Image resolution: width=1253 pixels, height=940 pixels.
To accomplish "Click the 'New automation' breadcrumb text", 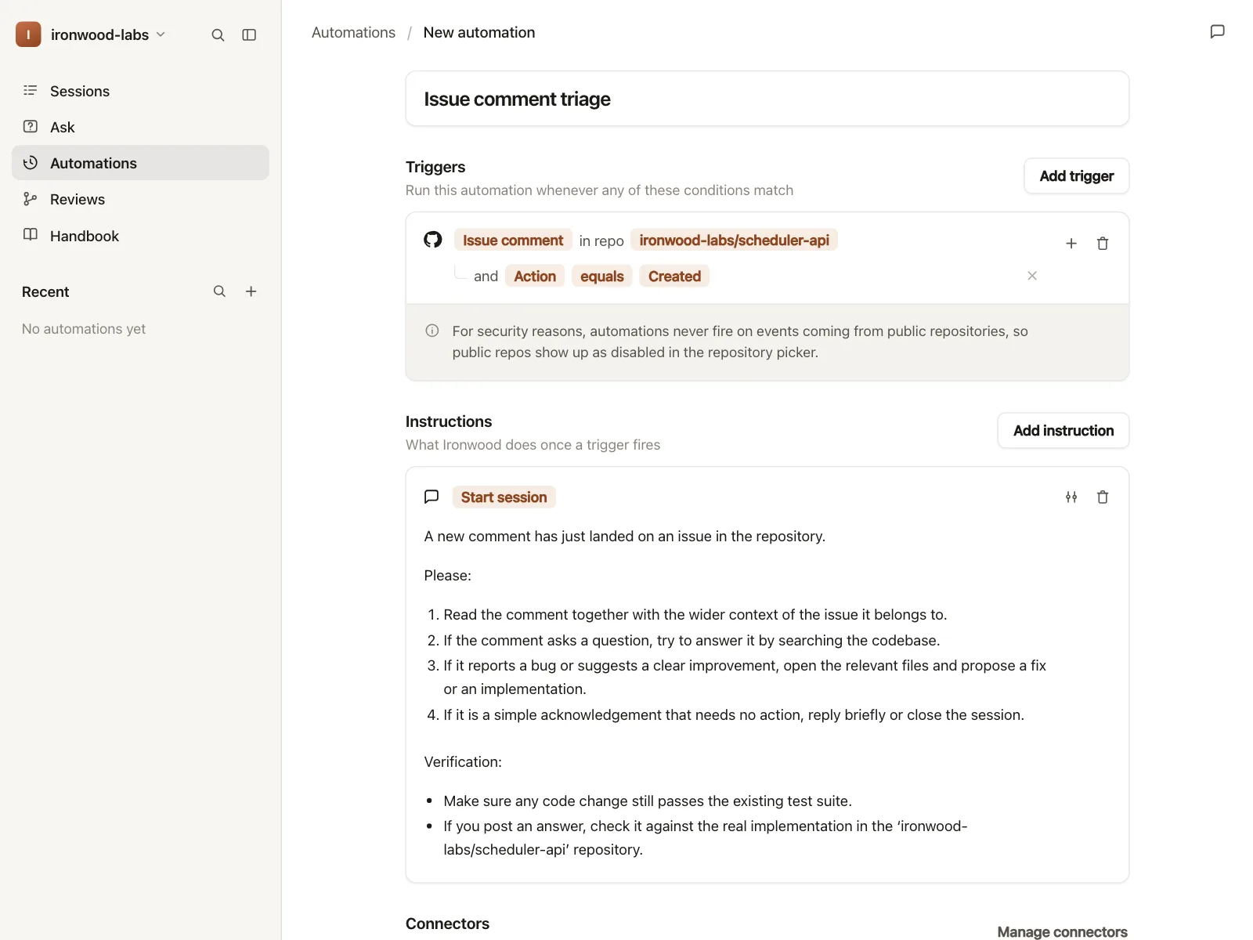I will pos(479,32).
